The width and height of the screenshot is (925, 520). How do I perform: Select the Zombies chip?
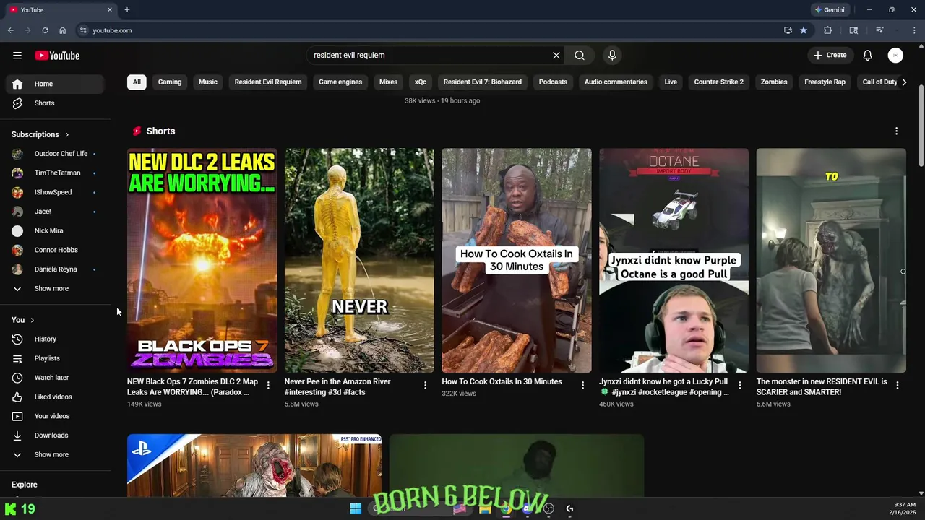[774, 82]
